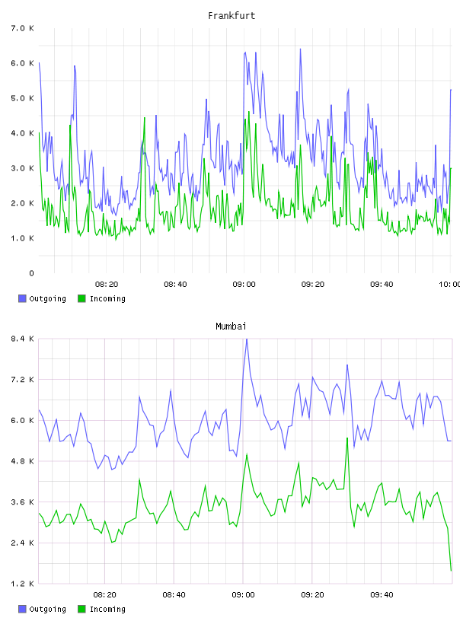Click Mumbai y-axis label 3.6 K
This screenshot has height=621, width=463.
point(23,502)
